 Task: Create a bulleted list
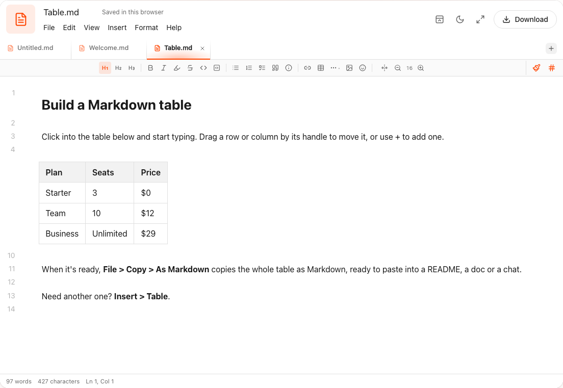pos(236,68)
